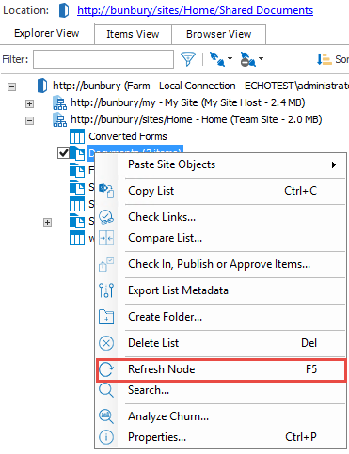Image resolution: width=349 pixels, height=454 pixels.
Task: Open the Shared Documents location link
Action: tap(195, 10)
